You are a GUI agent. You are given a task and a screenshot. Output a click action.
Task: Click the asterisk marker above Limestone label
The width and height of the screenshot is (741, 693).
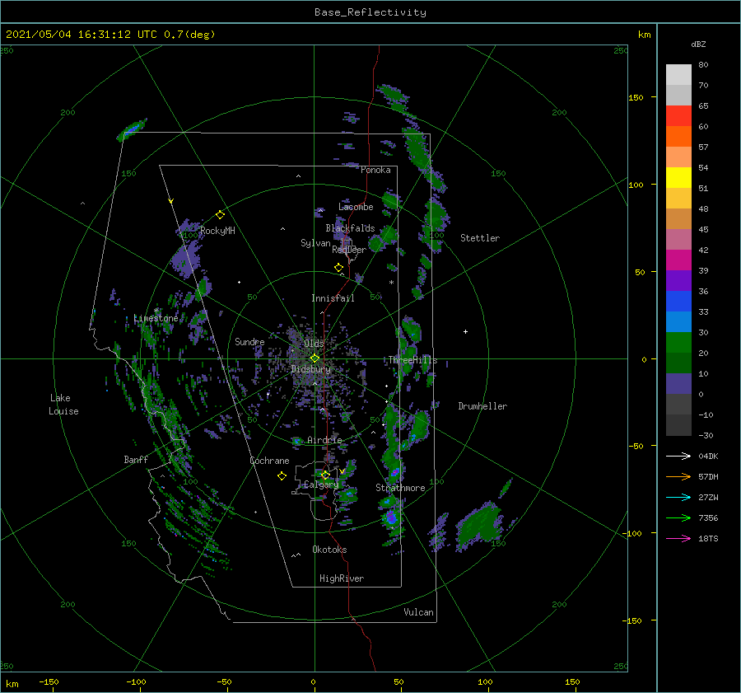(x=156, y=311)
